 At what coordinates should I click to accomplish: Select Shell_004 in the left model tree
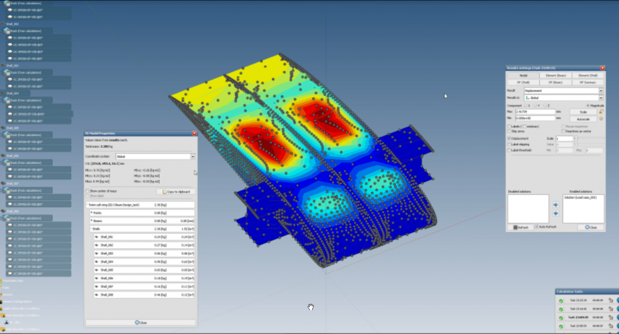pyautogui.click(x=12, y=93)
